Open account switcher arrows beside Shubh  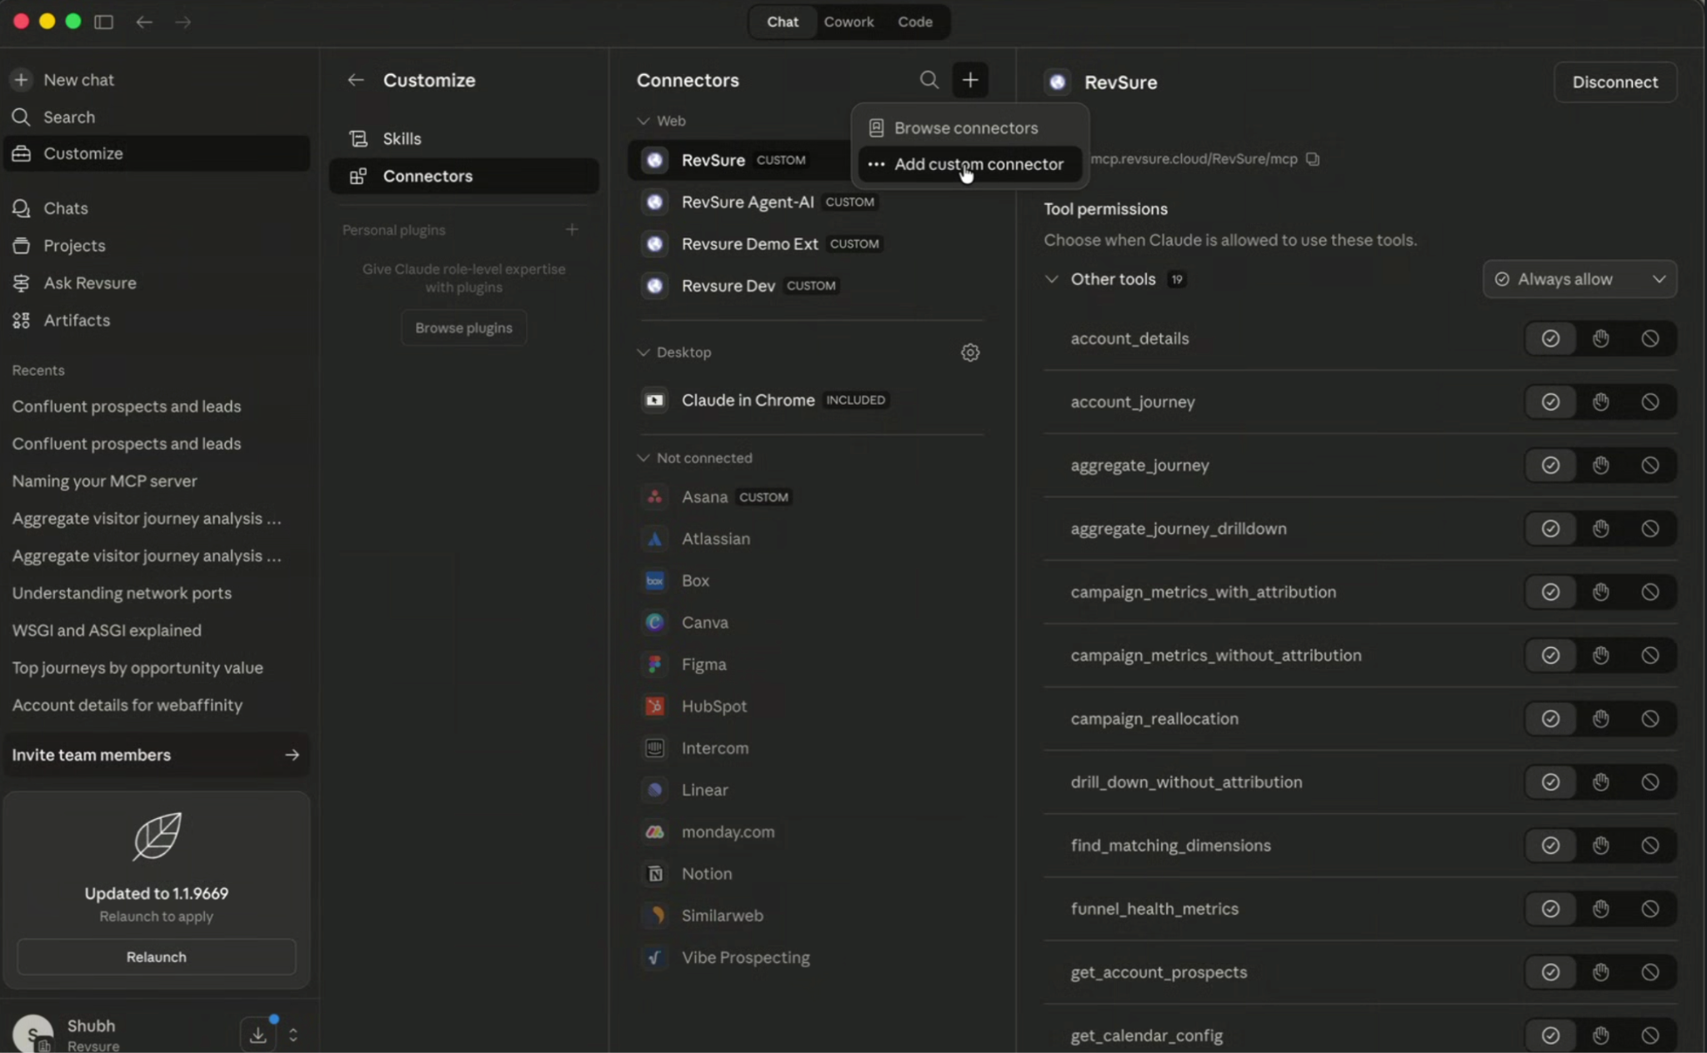(x=293, y=1035)
